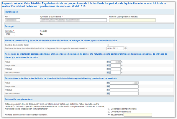Select the Ejercicio year field
The image size is (177, 119).
pyautogui.click(x=10, y=34)
